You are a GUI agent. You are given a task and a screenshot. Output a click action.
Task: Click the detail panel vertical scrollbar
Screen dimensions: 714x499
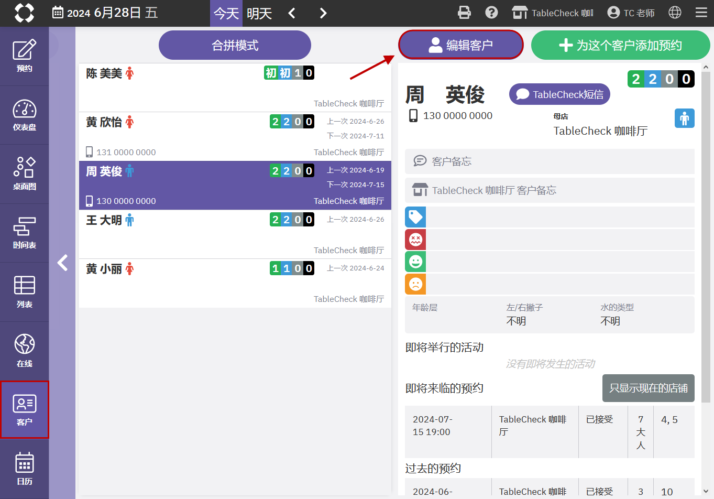coord(706,237)
